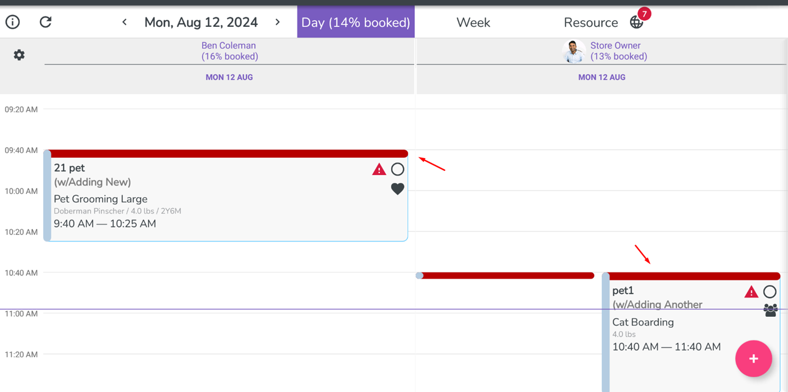
Task: Click group icon on pet1 appointment
Action: click(x=770, y=311)
